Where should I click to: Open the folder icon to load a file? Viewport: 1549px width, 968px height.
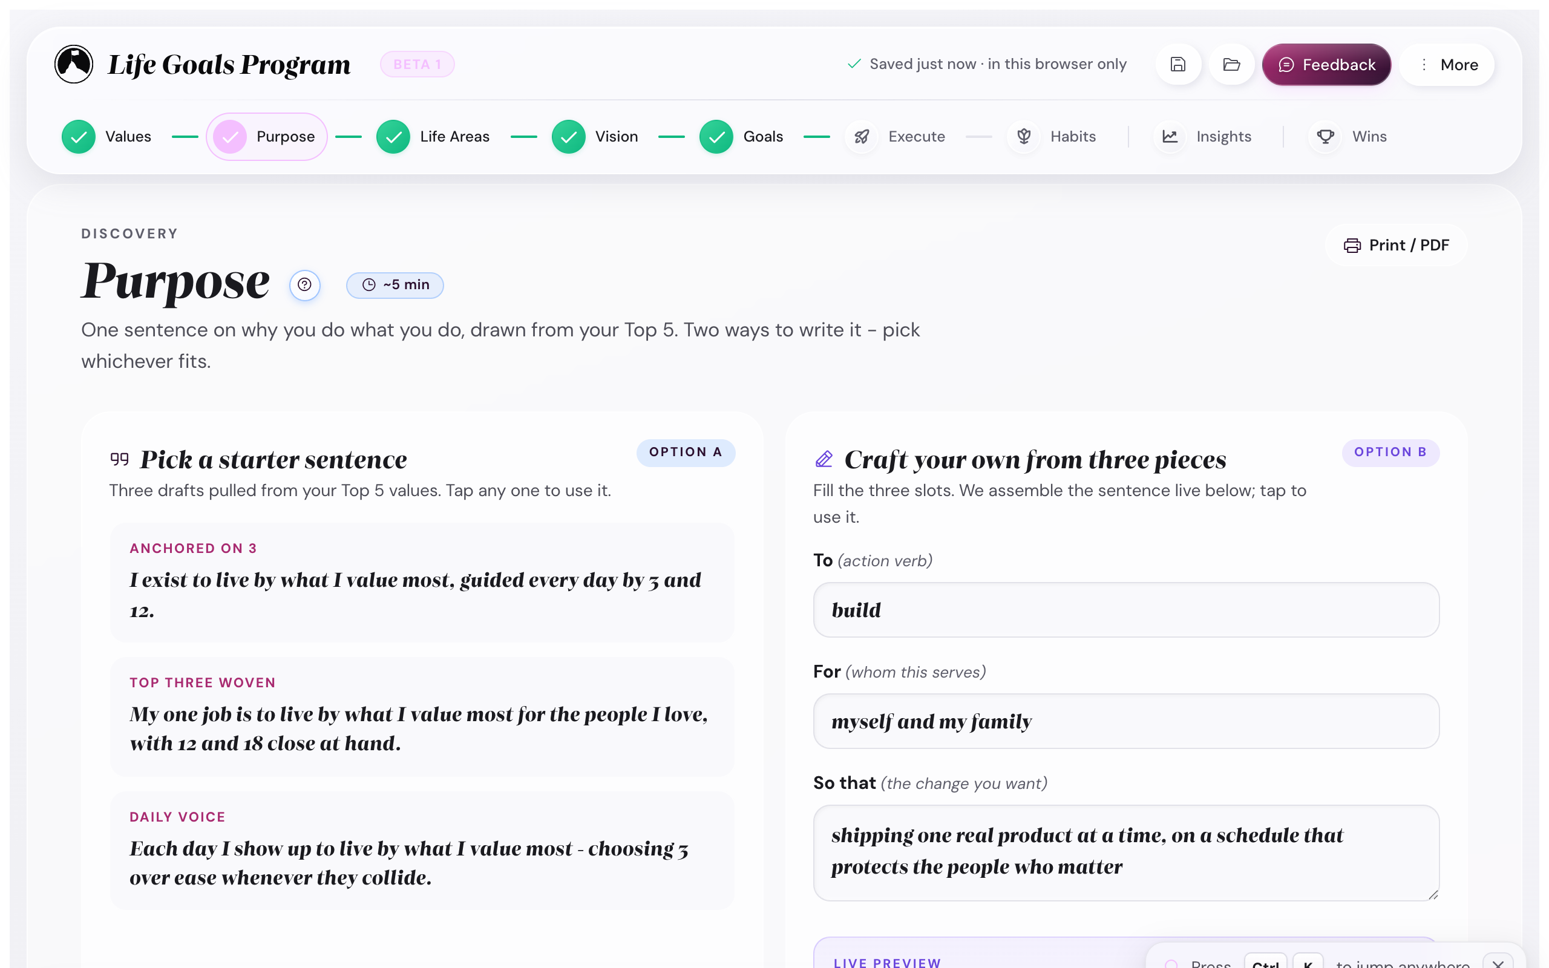[x=1231, y=64]
